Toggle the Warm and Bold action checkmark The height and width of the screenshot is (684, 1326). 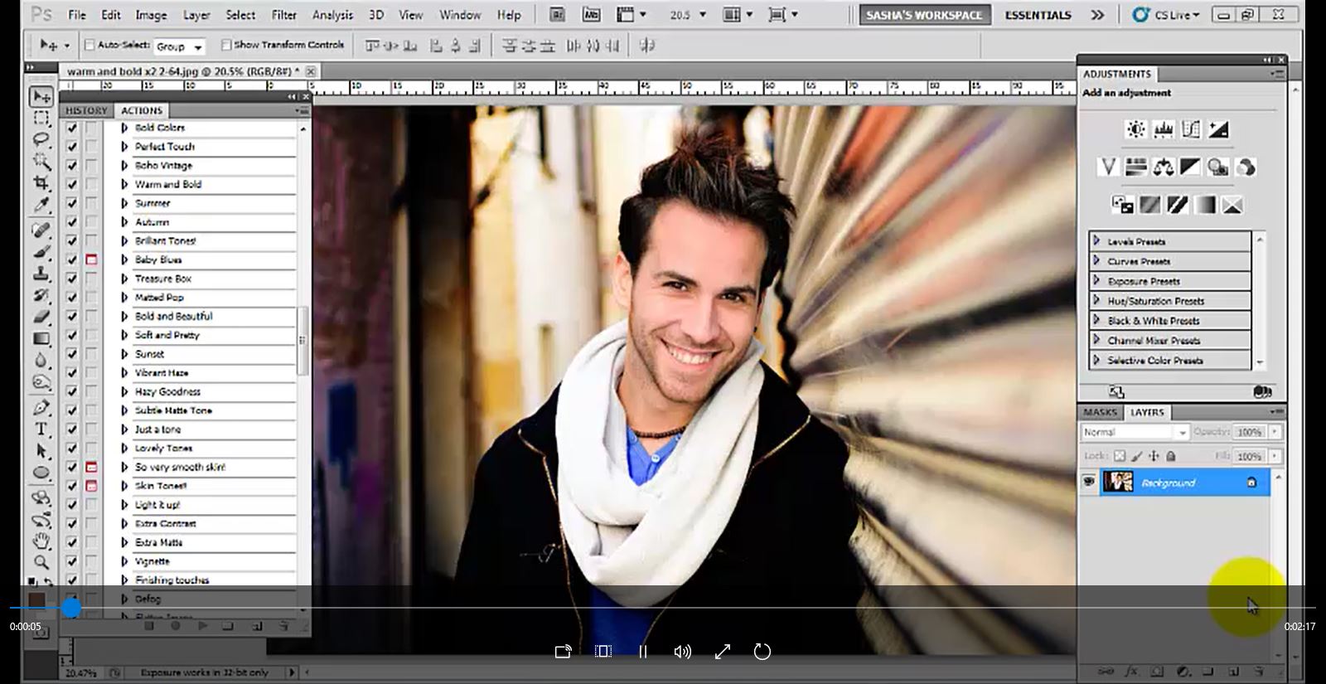click(x=72, y=184)
